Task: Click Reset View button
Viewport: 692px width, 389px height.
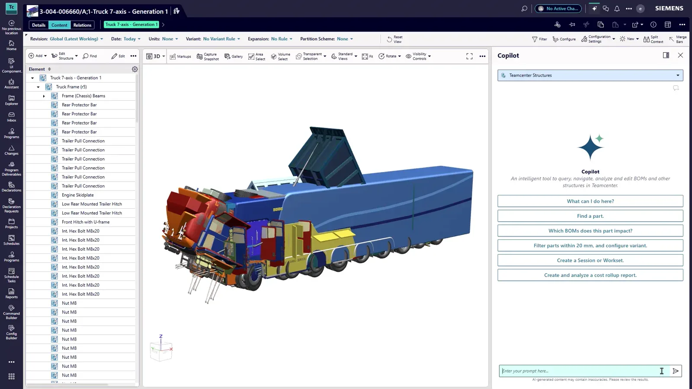Action: (x=394, y=39)
